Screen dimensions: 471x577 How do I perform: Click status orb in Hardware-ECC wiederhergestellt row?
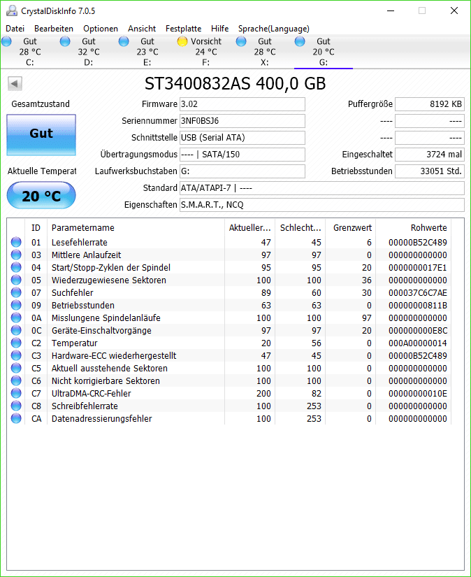[x=16, y=355]
